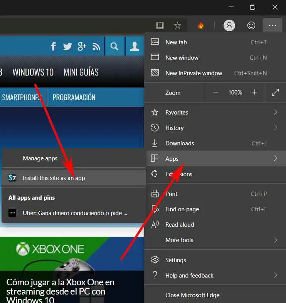
Task: Click the New InPrivate window icon
Action: 155,72
